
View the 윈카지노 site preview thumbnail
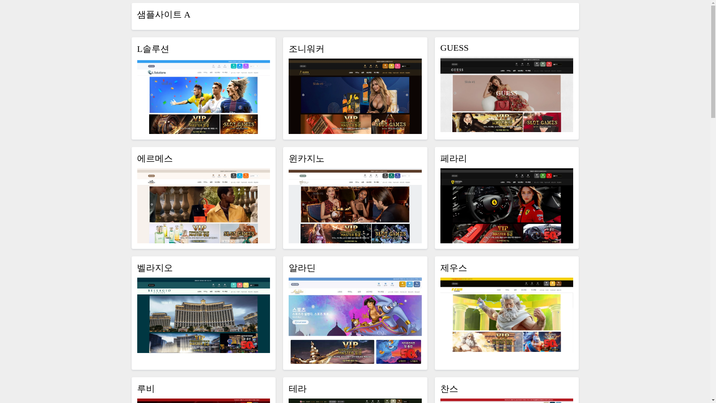(355, 206)
